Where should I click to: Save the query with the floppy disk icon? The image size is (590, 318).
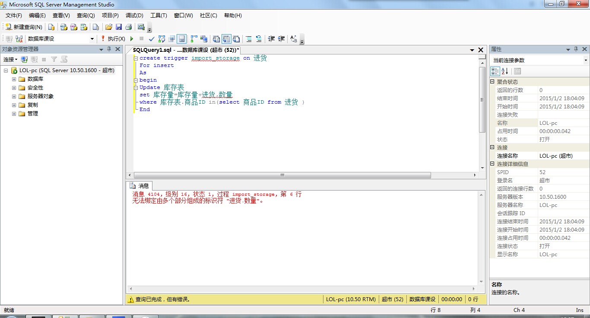pyautogui.click(x=118, y=27)
